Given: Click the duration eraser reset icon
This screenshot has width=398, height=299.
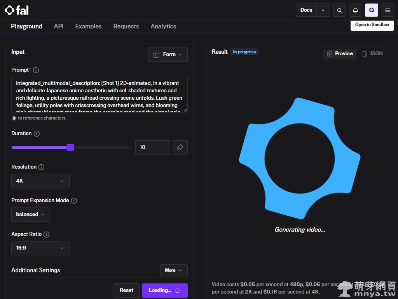Looking at the screenshot, I should (x=180, y=148).
